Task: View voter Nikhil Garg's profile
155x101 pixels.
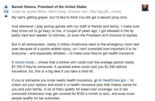Action: [x=57, y=12]
